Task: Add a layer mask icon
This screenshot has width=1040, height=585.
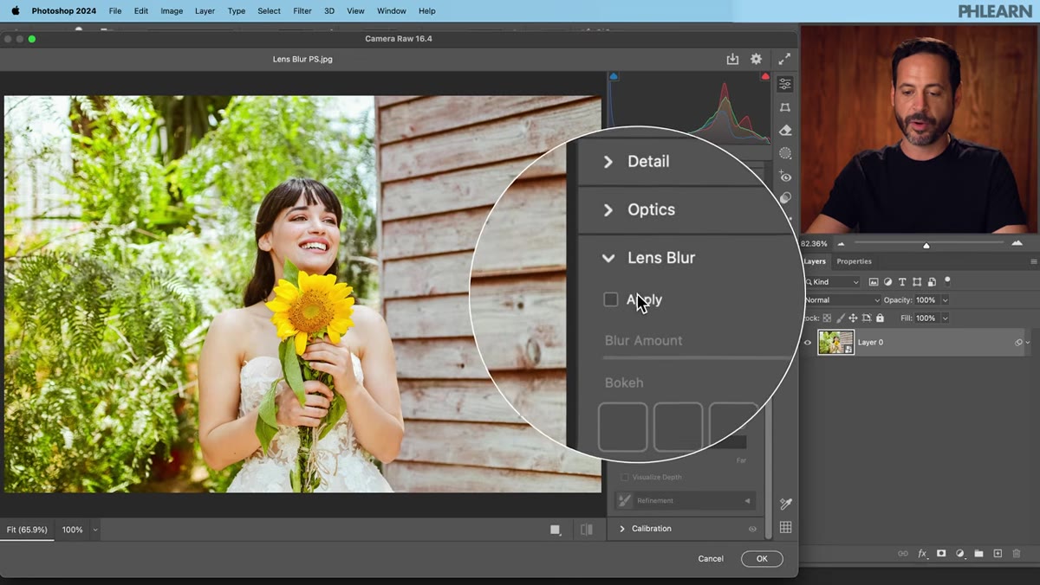Action: (x=941, y=553)
